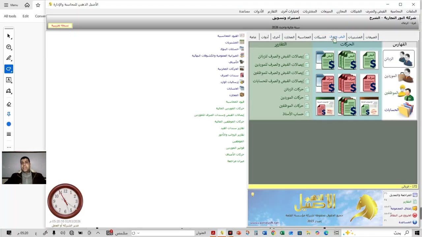Select the arrow pointer tool in left sidebar
Image resolution: width=422 pixels, height=237 pixels.
(x=9, y=36)
